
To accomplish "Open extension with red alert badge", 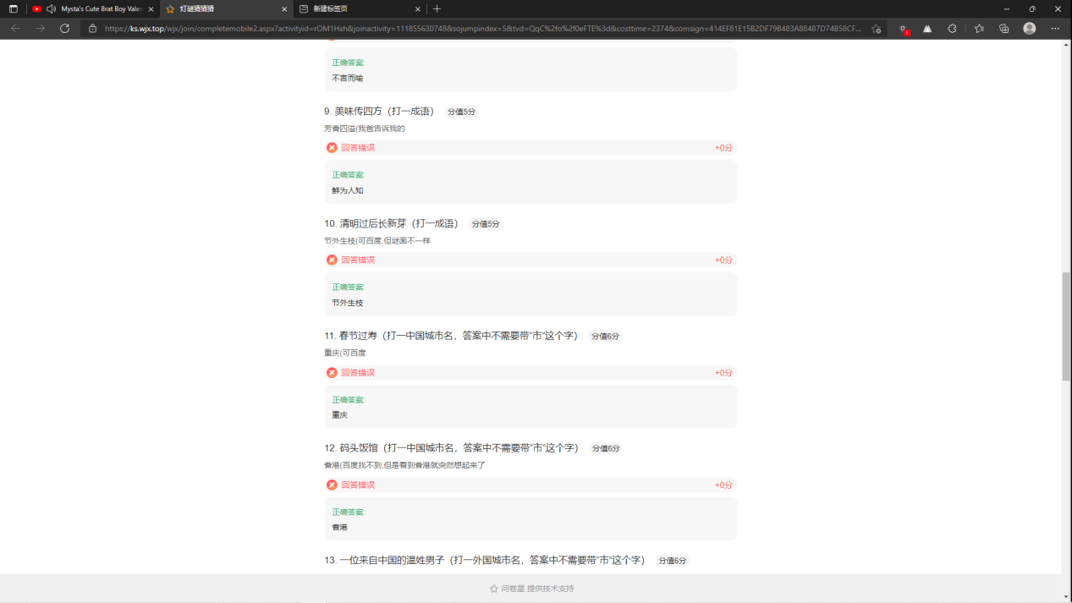I will (x=903, y=28).
